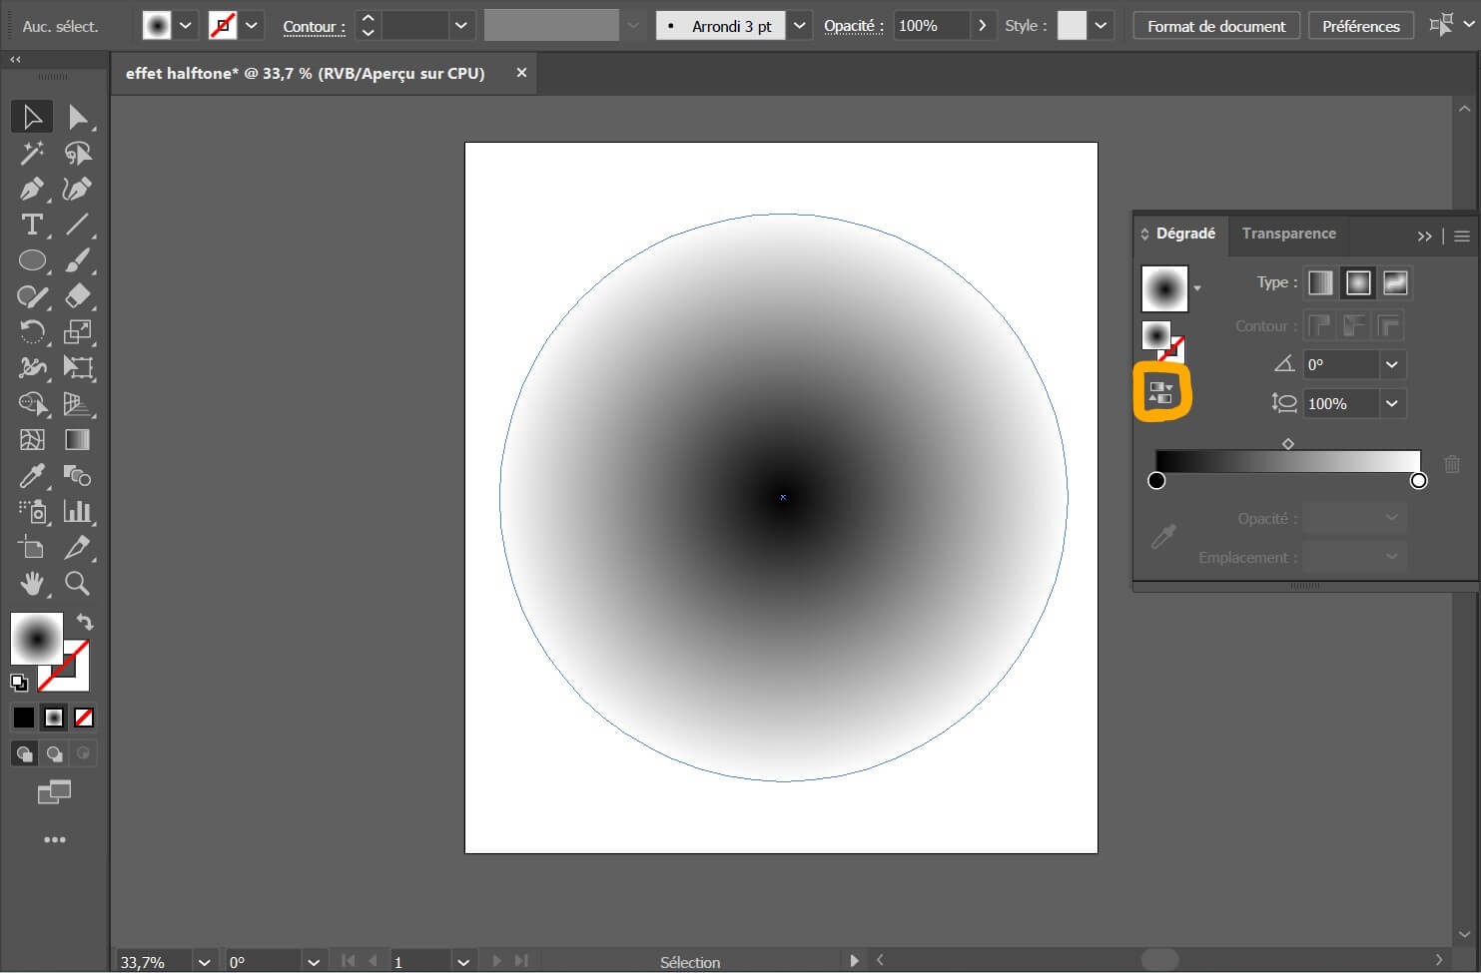The image size is (1481, 973).
Task: Select the Blend tool
Action: click(78, 476)
